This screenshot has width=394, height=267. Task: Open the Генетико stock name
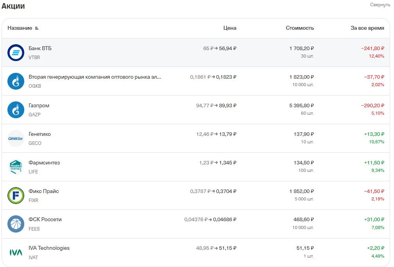pos(40,134)
